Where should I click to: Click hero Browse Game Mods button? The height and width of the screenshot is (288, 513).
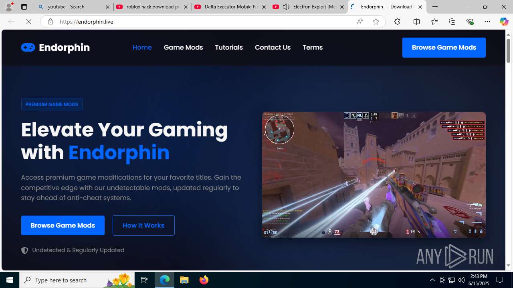click(x=63, y=225)
